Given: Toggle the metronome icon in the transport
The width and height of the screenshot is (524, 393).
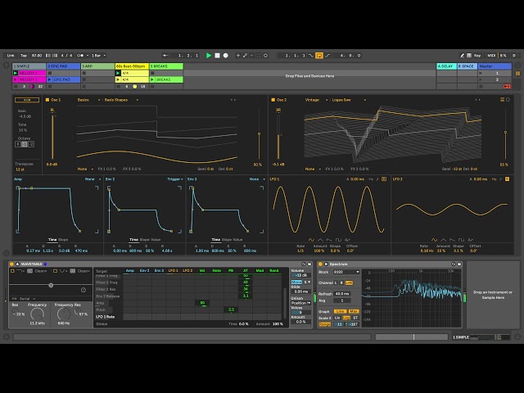Looking at the screenshot, I should 80,56.
